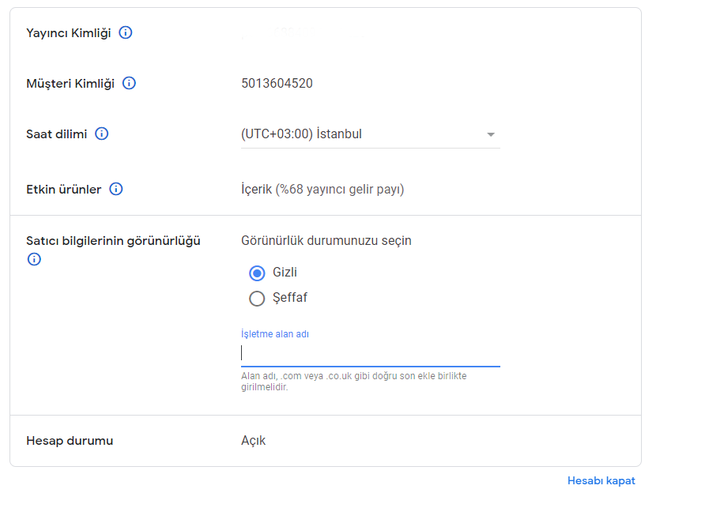
Task: Click the Saat dilimi field label
Action: tap(56, 134)
